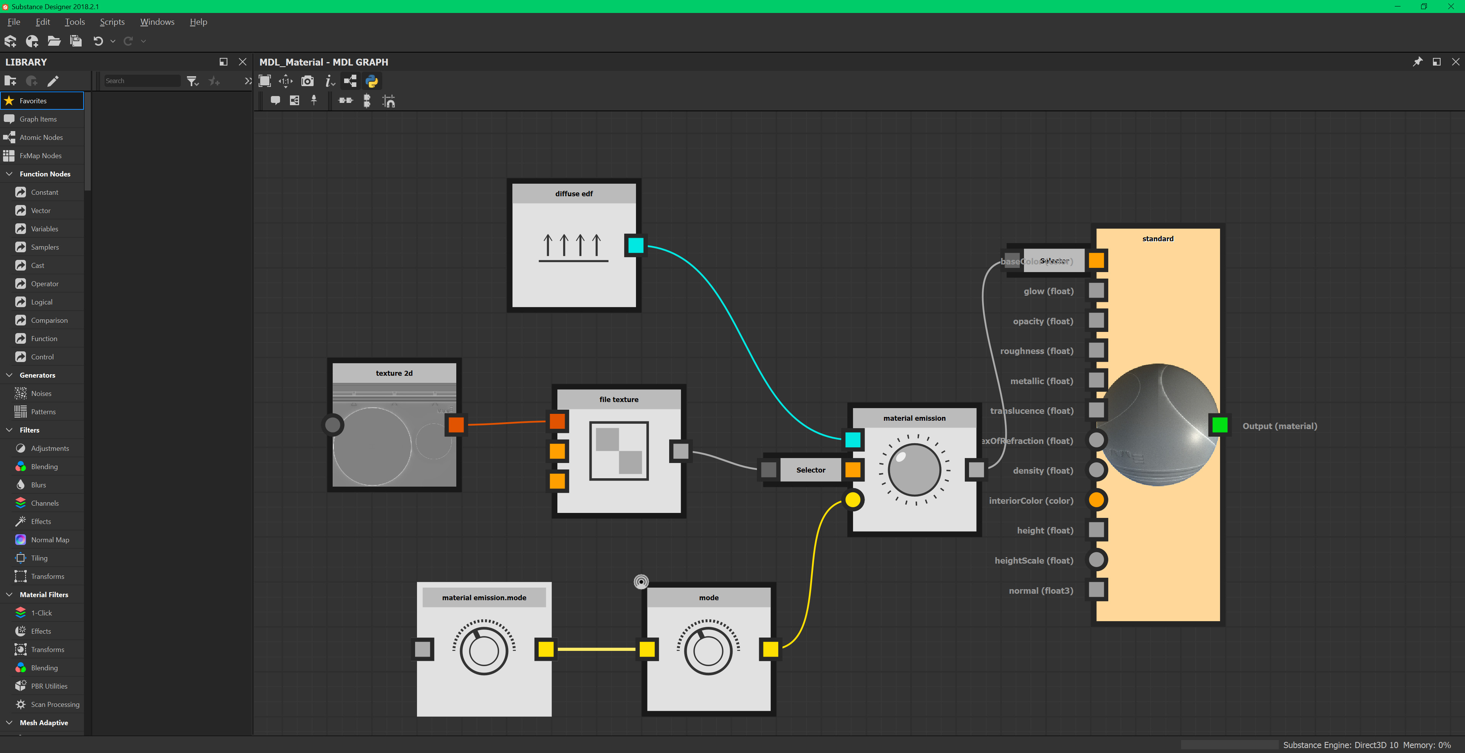Click the 1:1 reset zoom icon
1465x753 pixels.
pos(285,81)
